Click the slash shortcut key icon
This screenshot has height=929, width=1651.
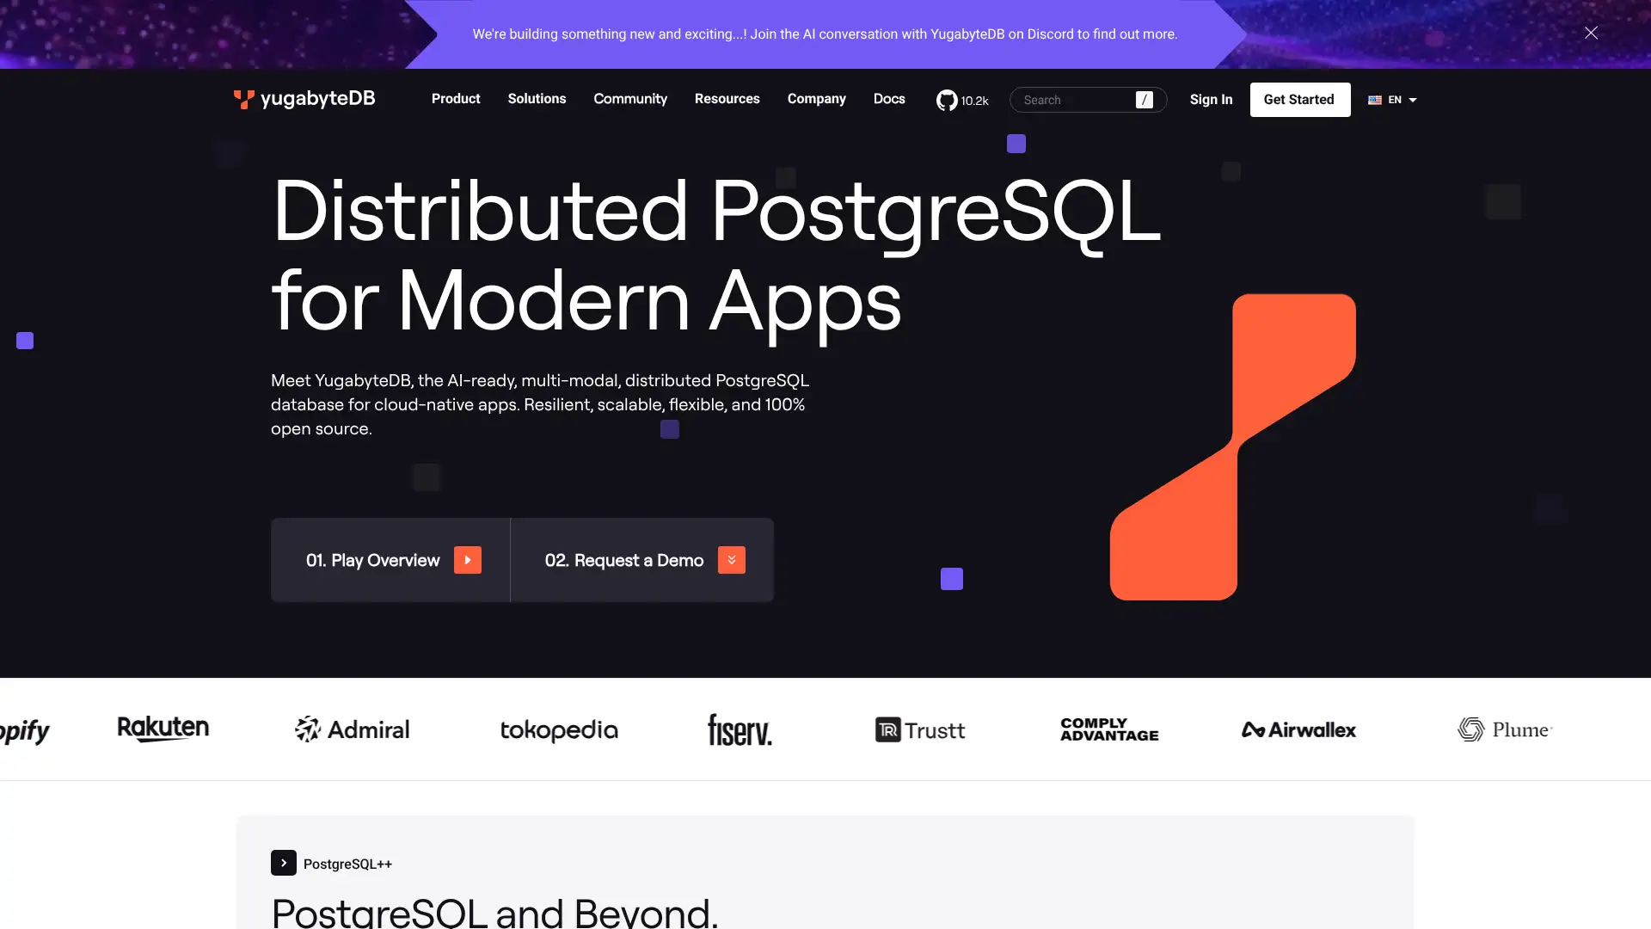(1145, 100)
